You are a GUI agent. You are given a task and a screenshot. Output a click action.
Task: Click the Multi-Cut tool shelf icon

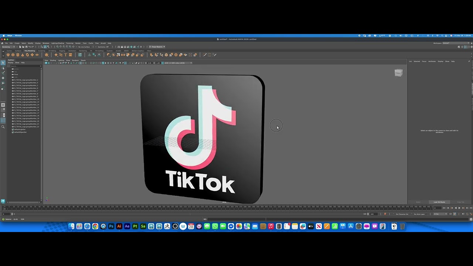(x=205, y=55)
